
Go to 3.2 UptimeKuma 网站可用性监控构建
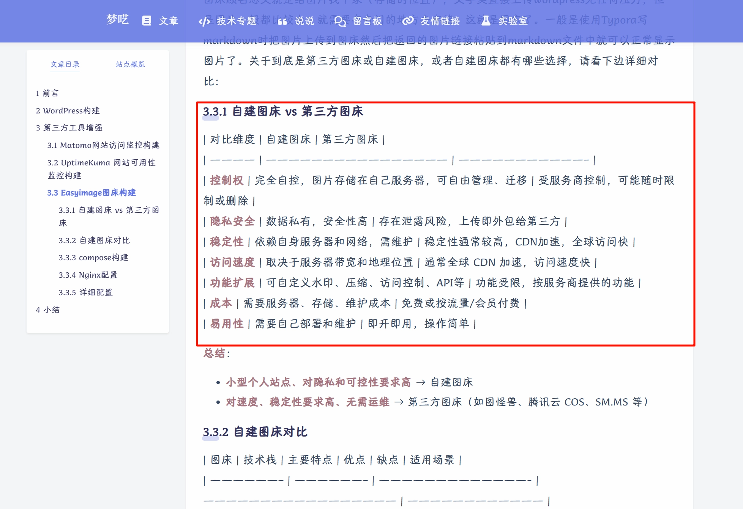[x=101, y=169]
